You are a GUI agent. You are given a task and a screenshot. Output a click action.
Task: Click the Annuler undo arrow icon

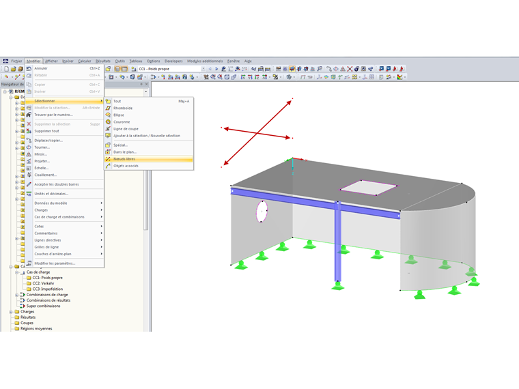[29, 68]
